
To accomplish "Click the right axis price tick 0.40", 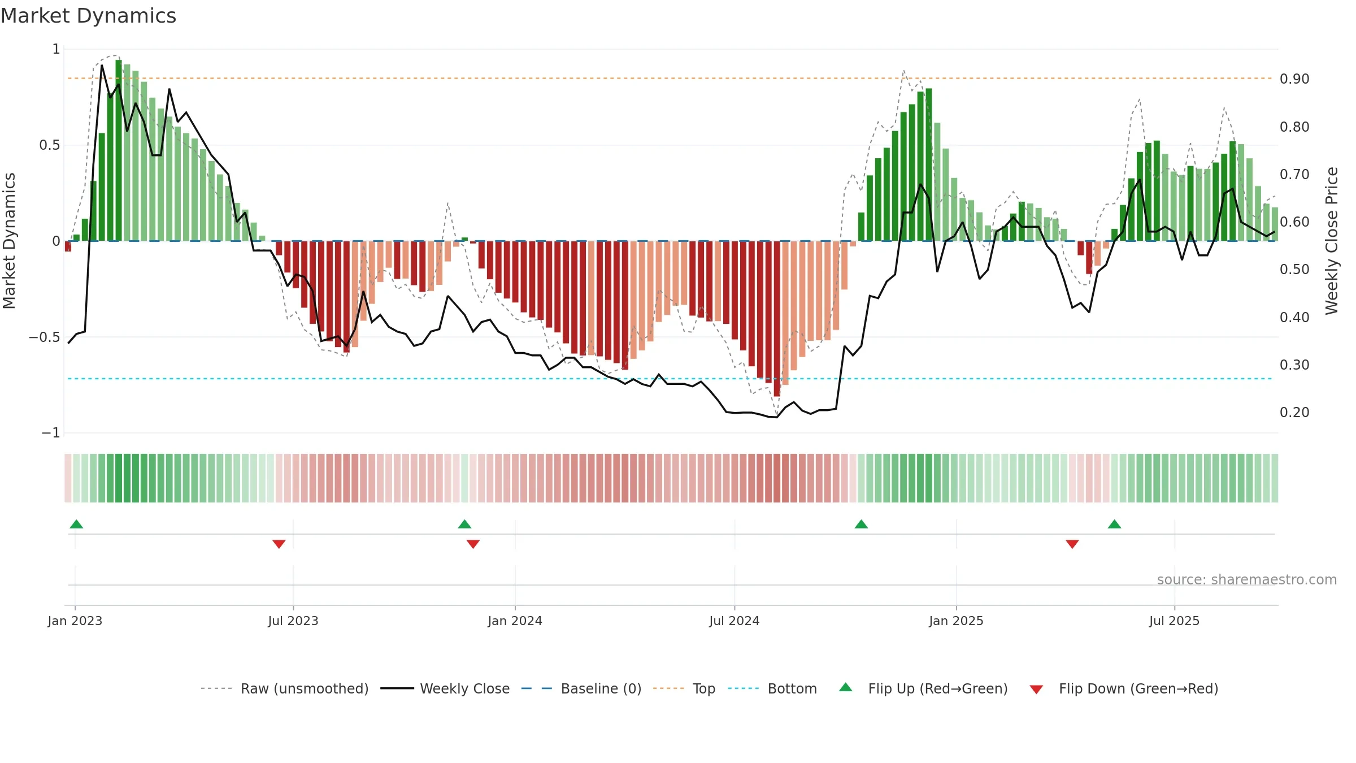I will 1294,317.
